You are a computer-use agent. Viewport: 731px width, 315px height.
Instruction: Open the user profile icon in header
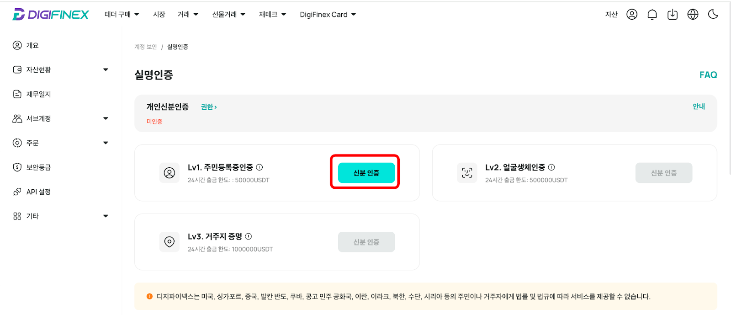(632, 15)
